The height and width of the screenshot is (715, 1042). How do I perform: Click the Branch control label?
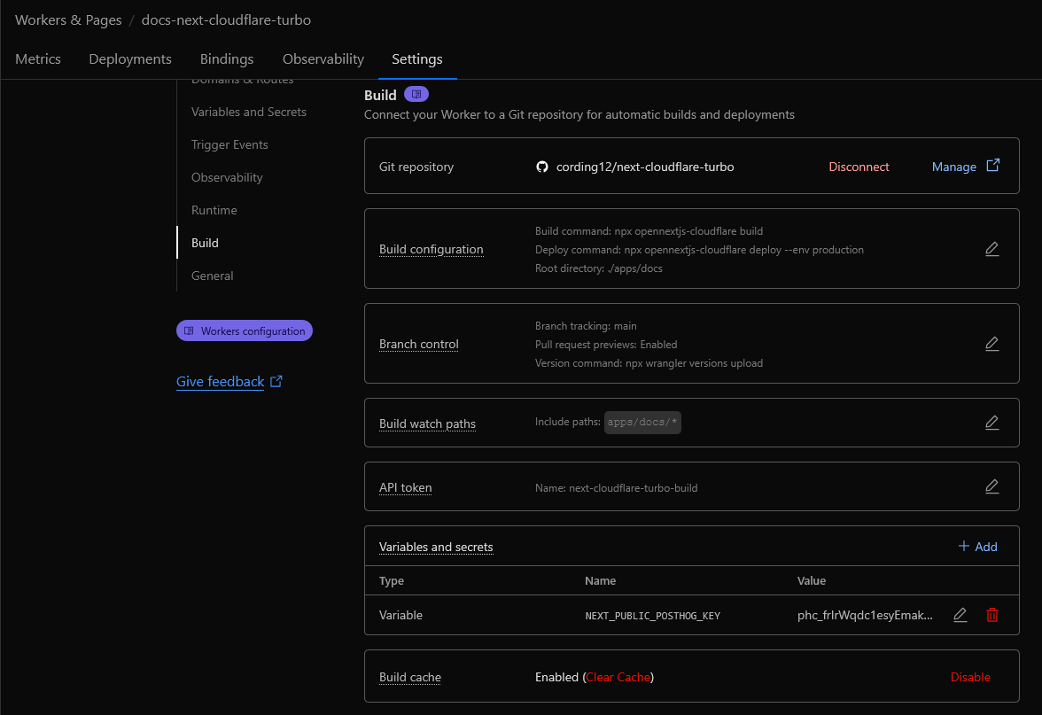418,344
